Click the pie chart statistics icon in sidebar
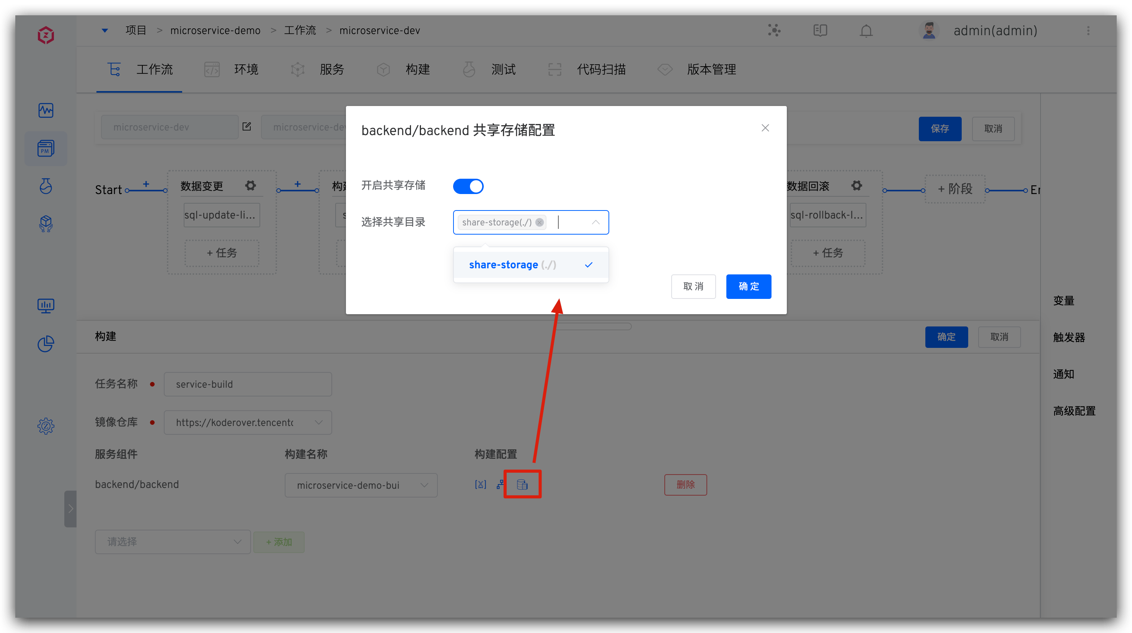The height and width of the screenshot is (633, 1132). 46,344
